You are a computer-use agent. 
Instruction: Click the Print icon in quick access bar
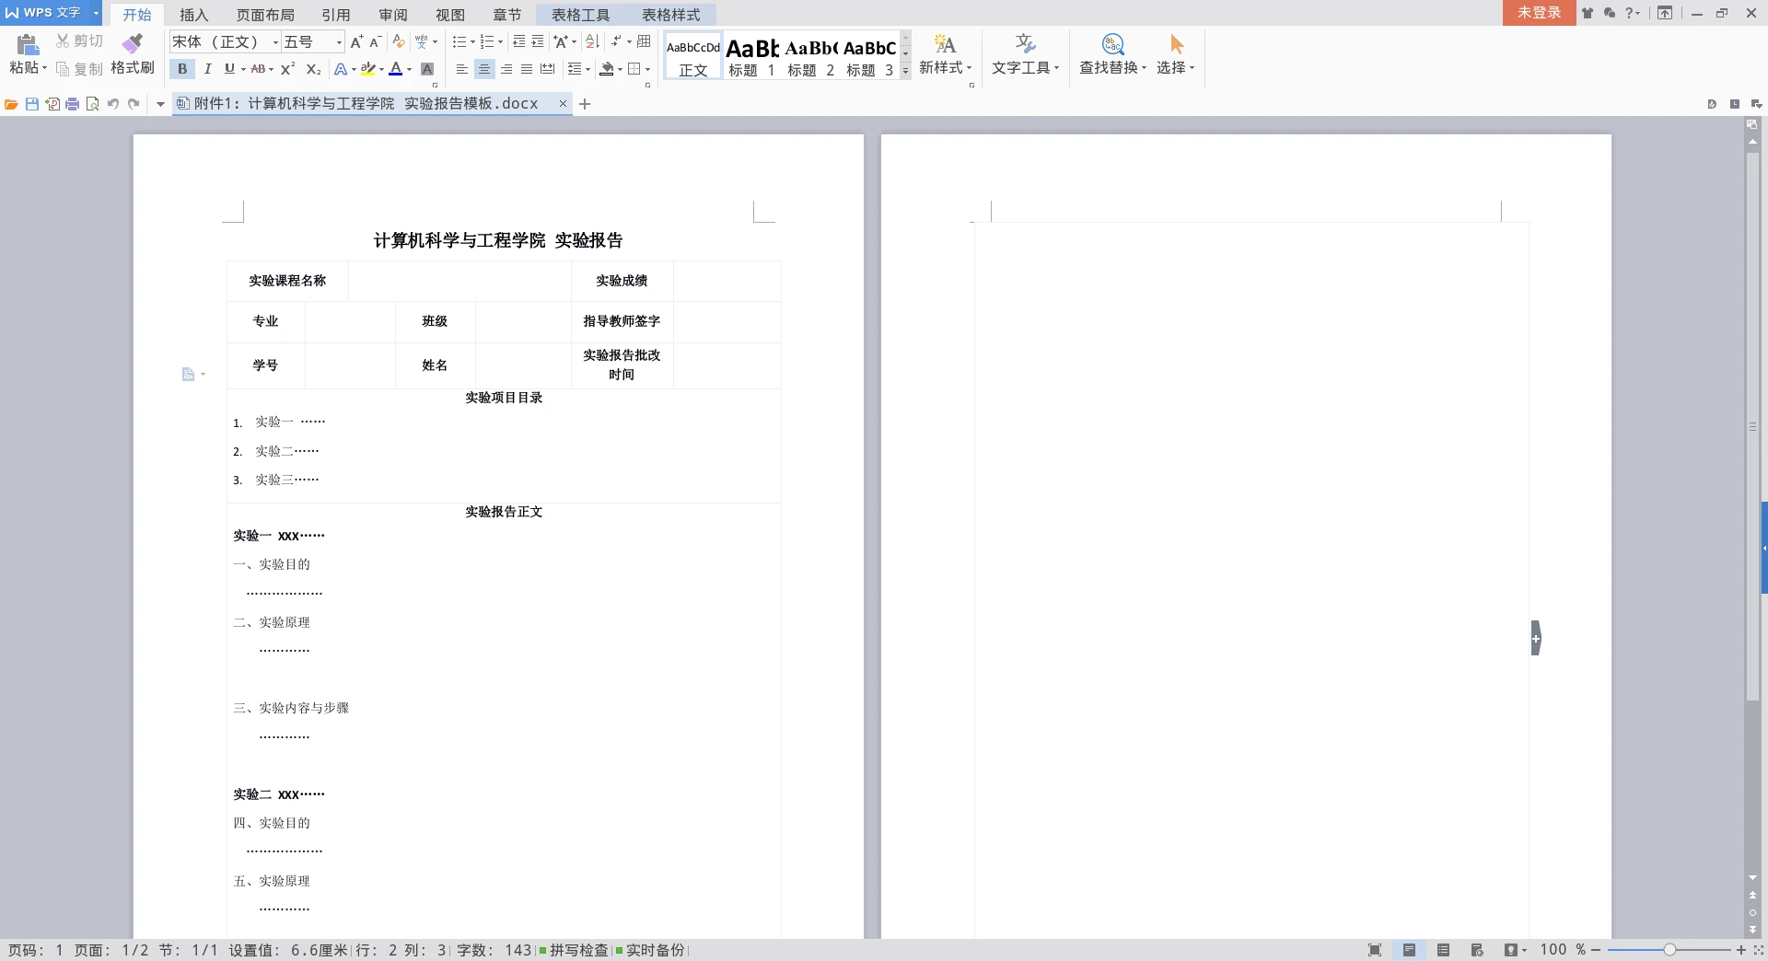click(x=72, y=104)
